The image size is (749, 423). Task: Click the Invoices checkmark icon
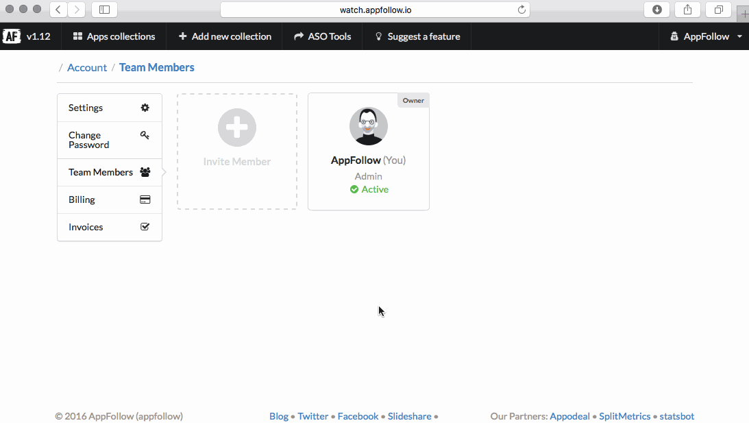145,227
